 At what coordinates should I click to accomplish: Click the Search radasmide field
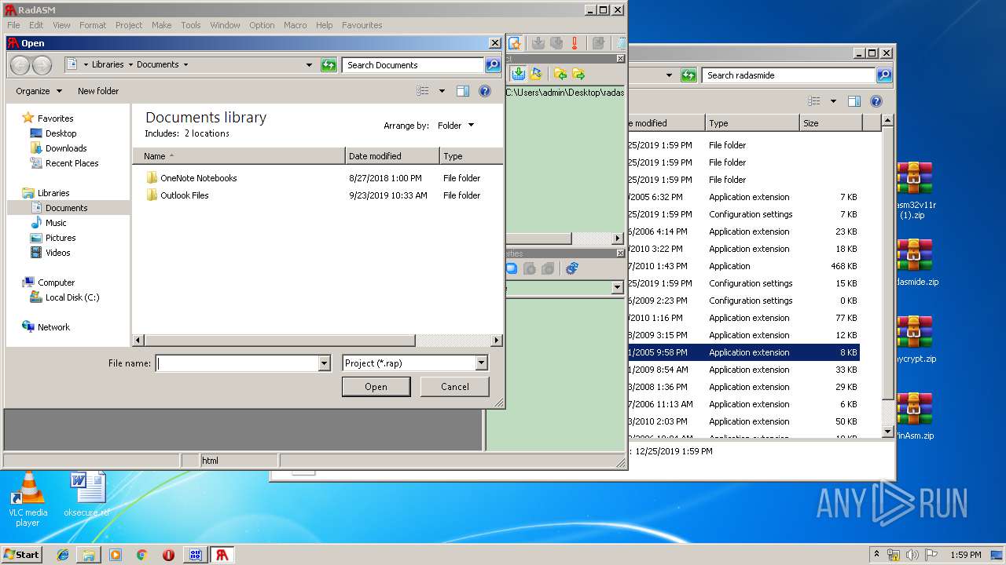click(788, 75)
